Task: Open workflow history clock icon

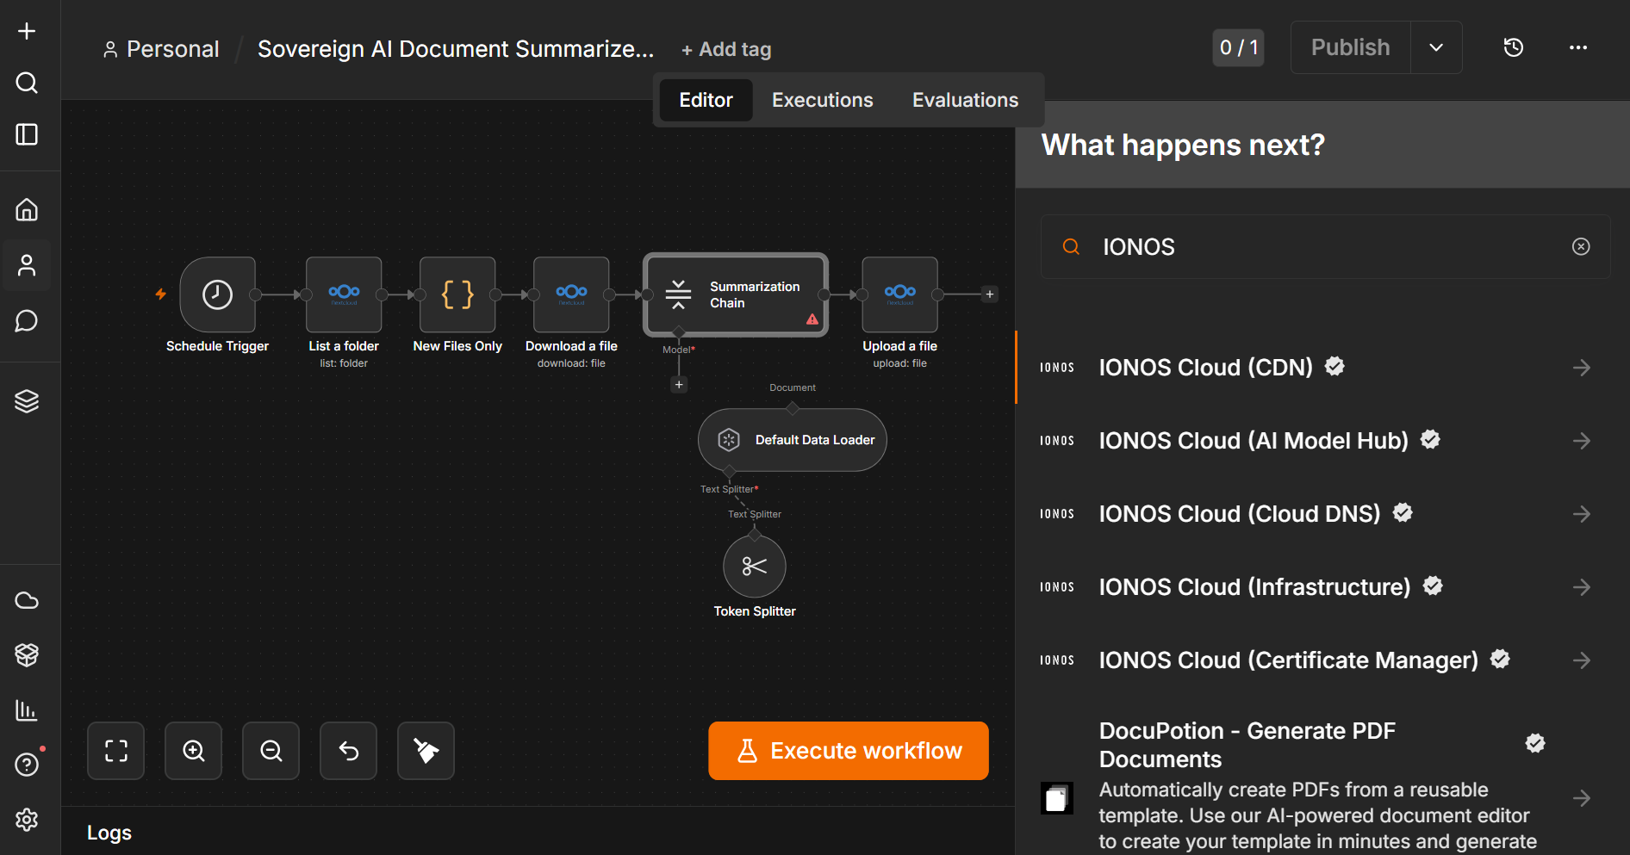Action: [1514, 47]
